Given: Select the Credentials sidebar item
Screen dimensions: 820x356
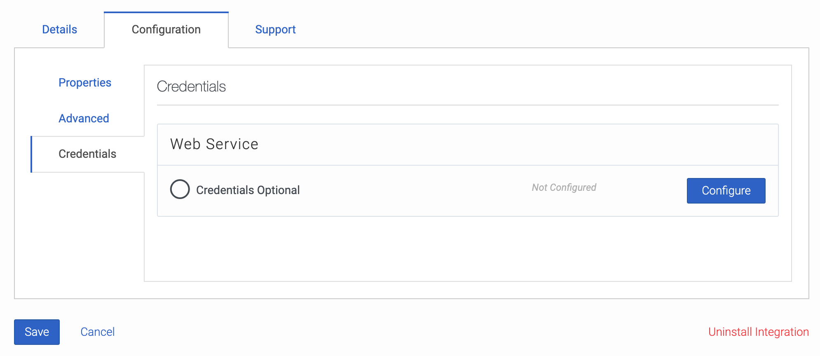Looking at the screenshot, I should tap(87, 154).
